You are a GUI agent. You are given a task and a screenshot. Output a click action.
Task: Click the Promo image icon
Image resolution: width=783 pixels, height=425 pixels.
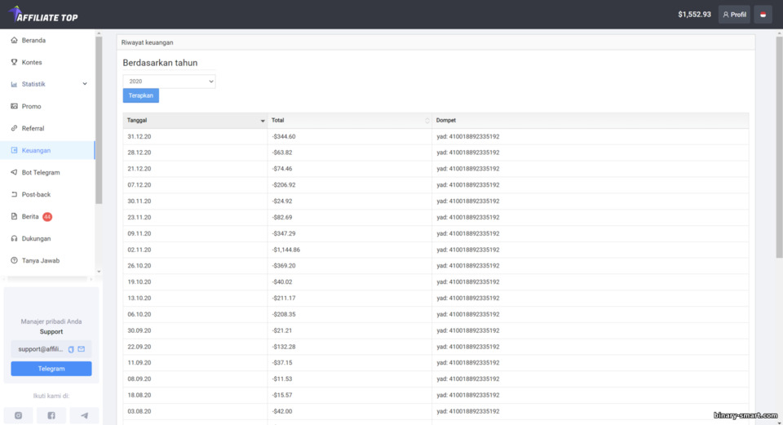click(x=14, y=106)
